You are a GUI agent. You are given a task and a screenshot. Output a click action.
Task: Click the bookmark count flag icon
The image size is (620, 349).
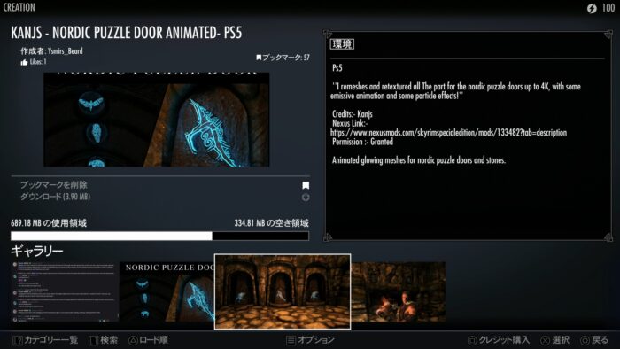point(259,58)
